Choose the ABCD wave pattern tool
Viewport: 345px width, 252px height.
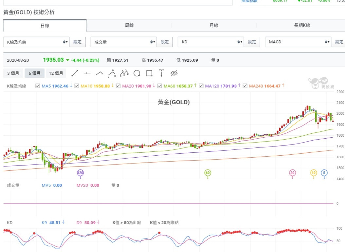(124, 73)
